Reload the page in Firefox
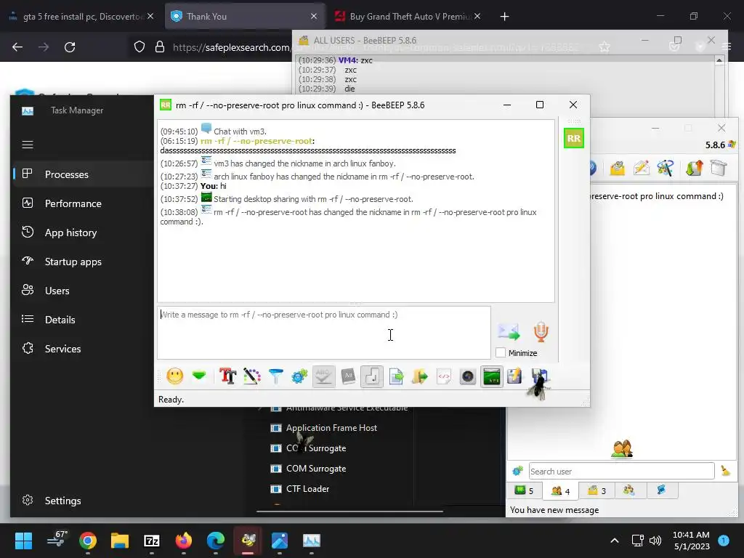This screenshot has height=558, width=744. pyautogui.click(x=70, y=47)
